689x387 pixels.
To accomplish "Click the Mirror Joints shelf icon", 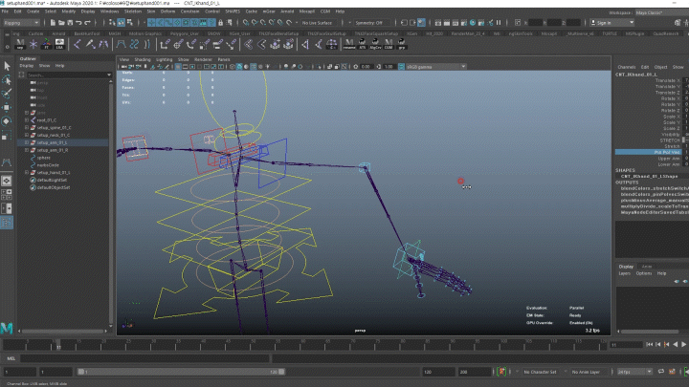I will (x=103, y=44).
